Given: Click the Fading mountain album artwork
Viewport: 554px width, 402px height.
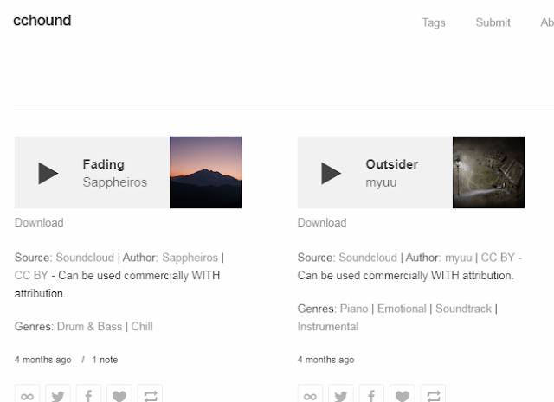Looking at the screenshot, I should pyautogui.click(x=206, y=172).
